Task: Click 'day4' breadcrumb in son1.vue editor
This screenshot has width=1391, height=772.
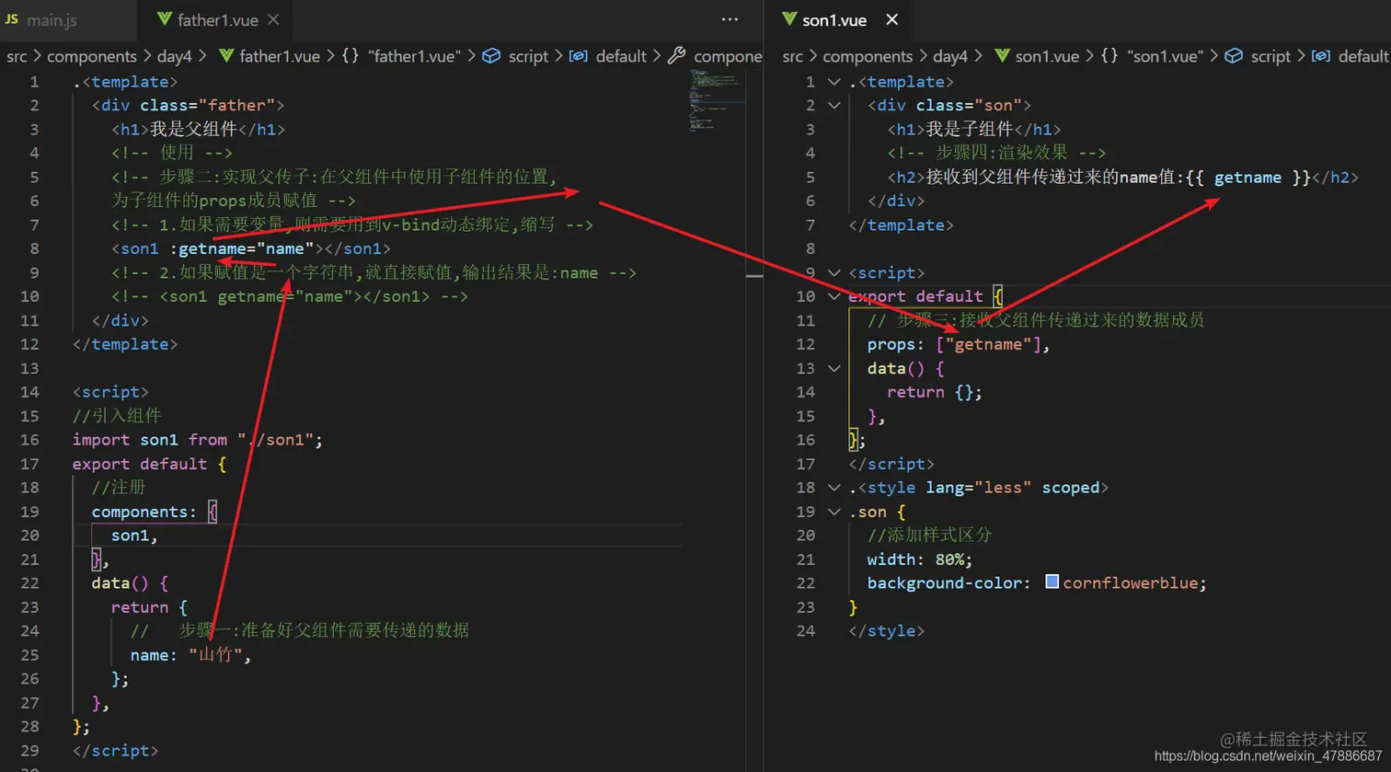Action: tap(950, 56)
